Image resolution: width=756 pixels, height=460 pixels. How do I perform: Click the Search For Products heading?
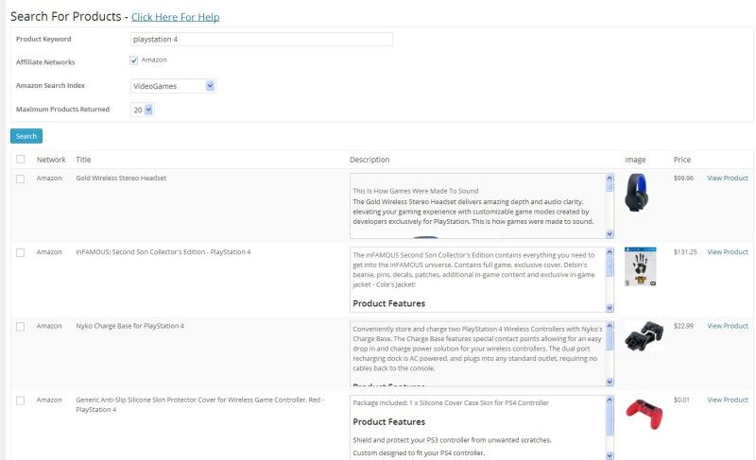click(x=65, y=16)
